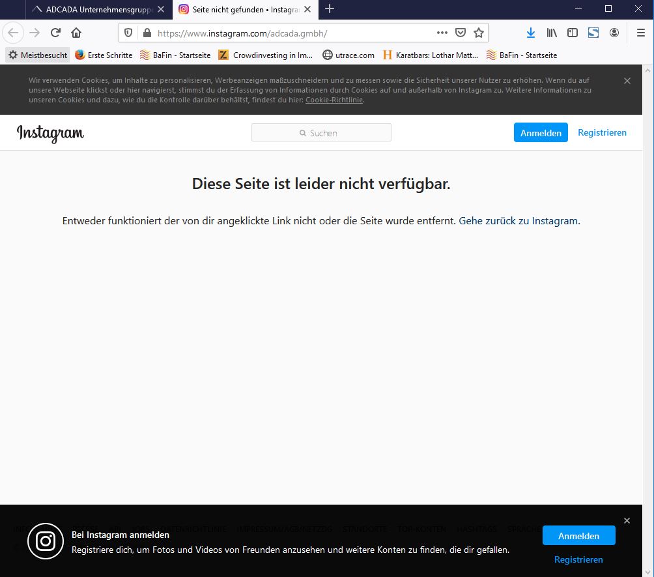Image resolution: width=654 pixels, height=577 pixels.
Task: Click the Firefox reload page icon
Action: [x=55, y=33]
